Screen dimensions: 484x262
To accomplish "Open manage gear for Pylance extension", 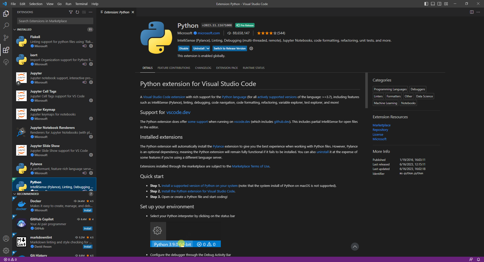I will point(91,173).
